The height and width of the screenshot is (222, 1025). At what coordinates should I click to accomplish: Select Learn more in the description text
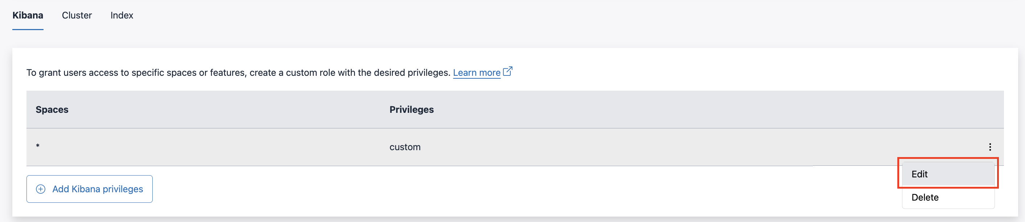pyautogui.click(x=477, y=73)
